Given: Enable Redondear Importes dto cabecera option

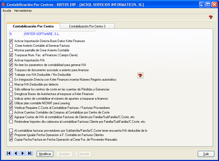Looking at the screenshot, I should tap(11, 122).
